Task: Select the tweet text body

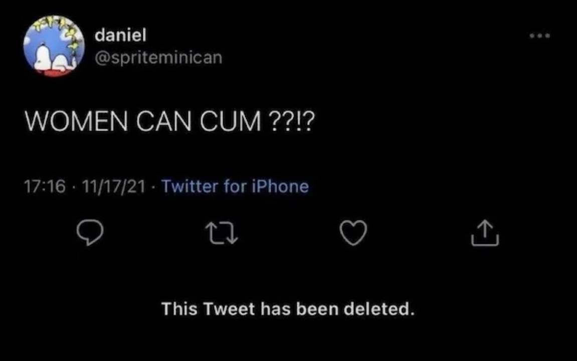Action: [170, 122]
